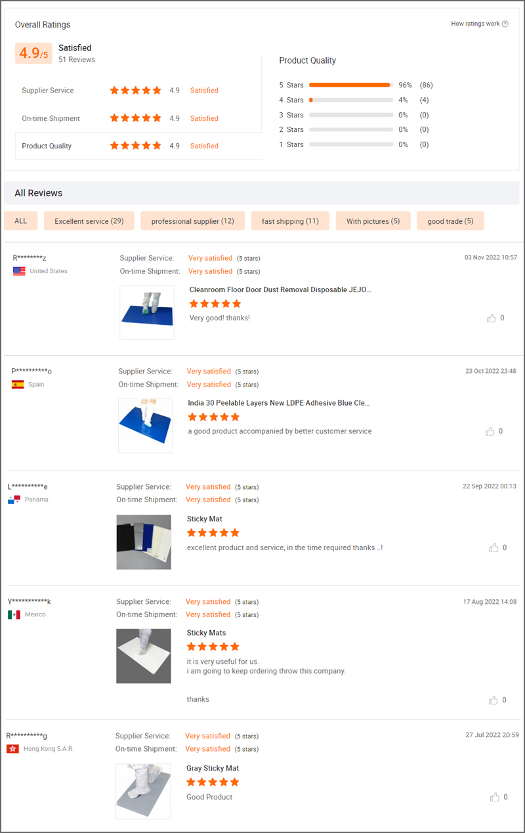
Task: Switch to the ALL reviews filter
Action: [x=20, y=221]
